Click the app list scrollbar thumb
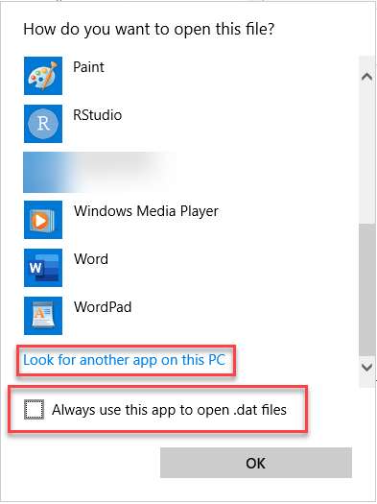Screen dimensions: 377x504 366,290
